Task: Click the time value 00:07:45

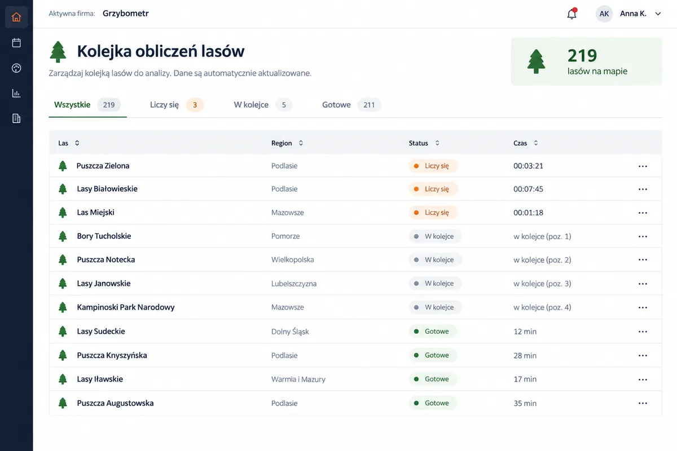Action: click(528, 189)
